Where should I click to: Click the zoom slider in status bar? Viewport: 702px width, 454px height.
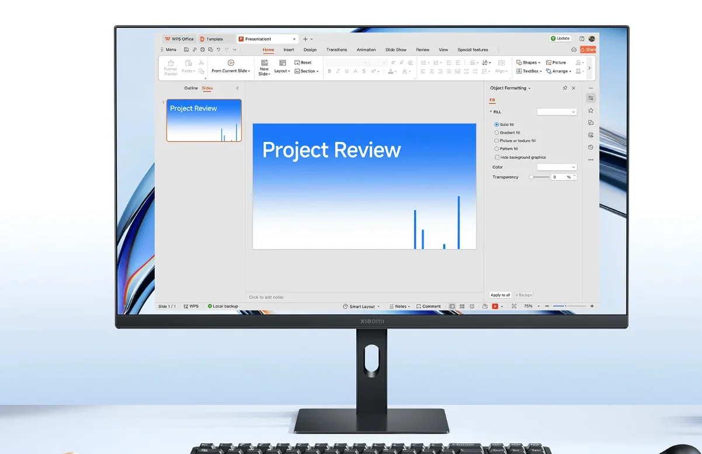[569, 306]
